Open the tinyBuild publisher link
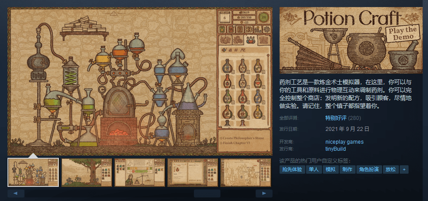Viewport: 428px width, 201px height. 336,149
